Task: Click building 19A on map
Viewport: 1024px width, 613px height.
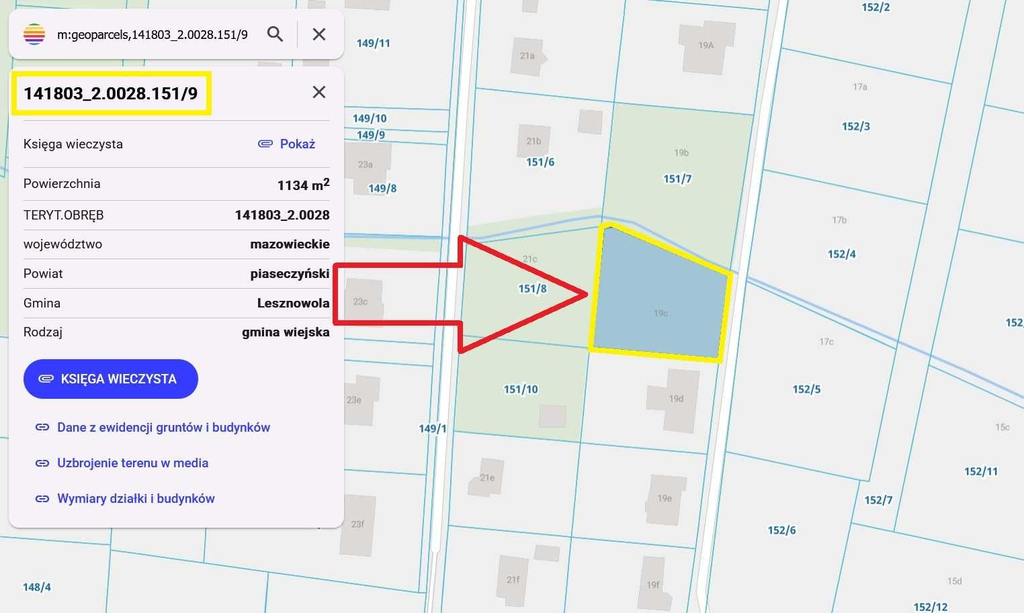Action: (706, 47)
